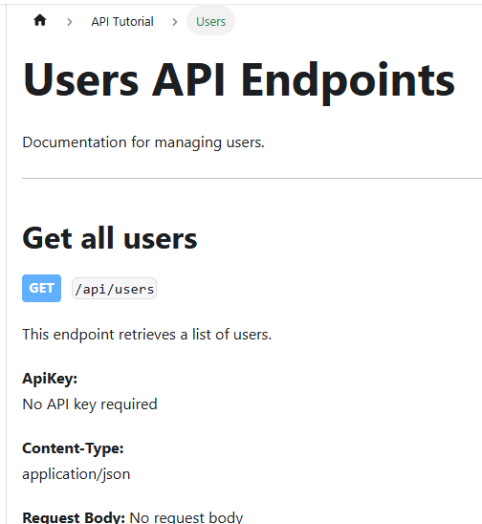Viewport: 482px width, 524px height.
Task: Go to the home breadcrumb icon
Action: (40, 21)
